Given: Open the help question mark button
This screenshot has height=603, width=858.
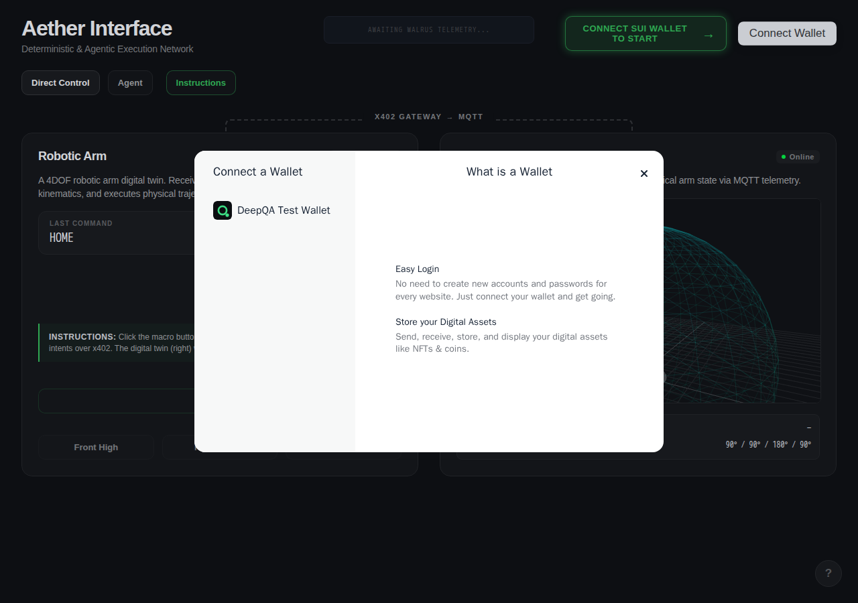Looking at the screenshot, I should point(829,574).
